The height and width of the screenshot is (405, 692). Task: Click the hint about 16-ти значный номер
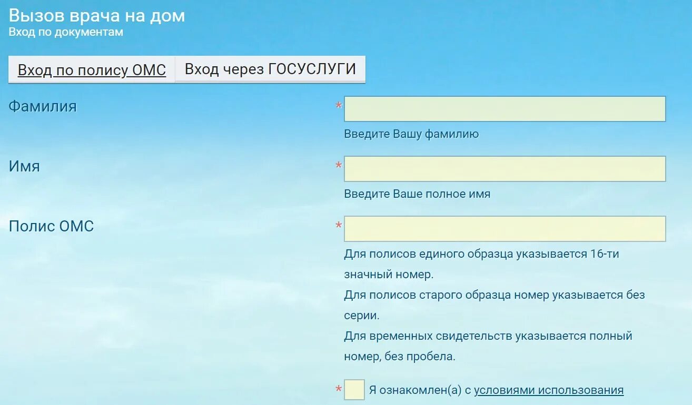tap(482, 264)
